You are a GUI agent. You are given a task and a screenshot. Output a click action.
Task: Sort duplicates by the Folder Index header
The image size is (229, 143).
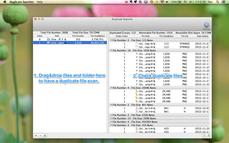122,36
